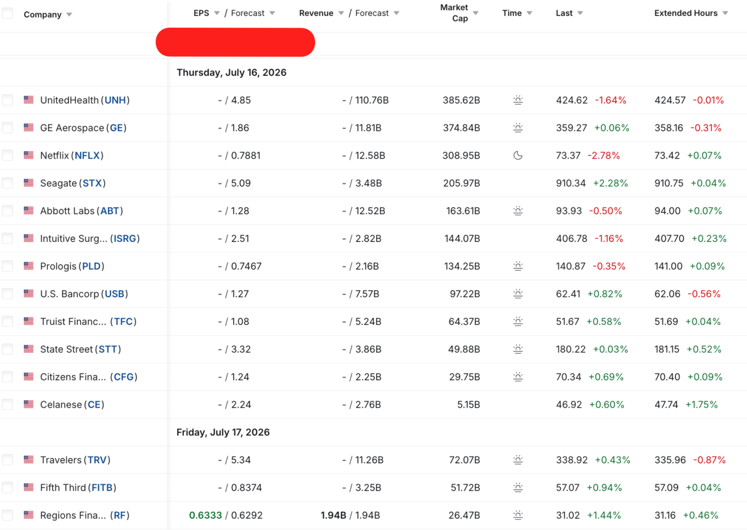Check the box next to Celanese
This screenshot has height=530, width=747.
pos(7,405)
